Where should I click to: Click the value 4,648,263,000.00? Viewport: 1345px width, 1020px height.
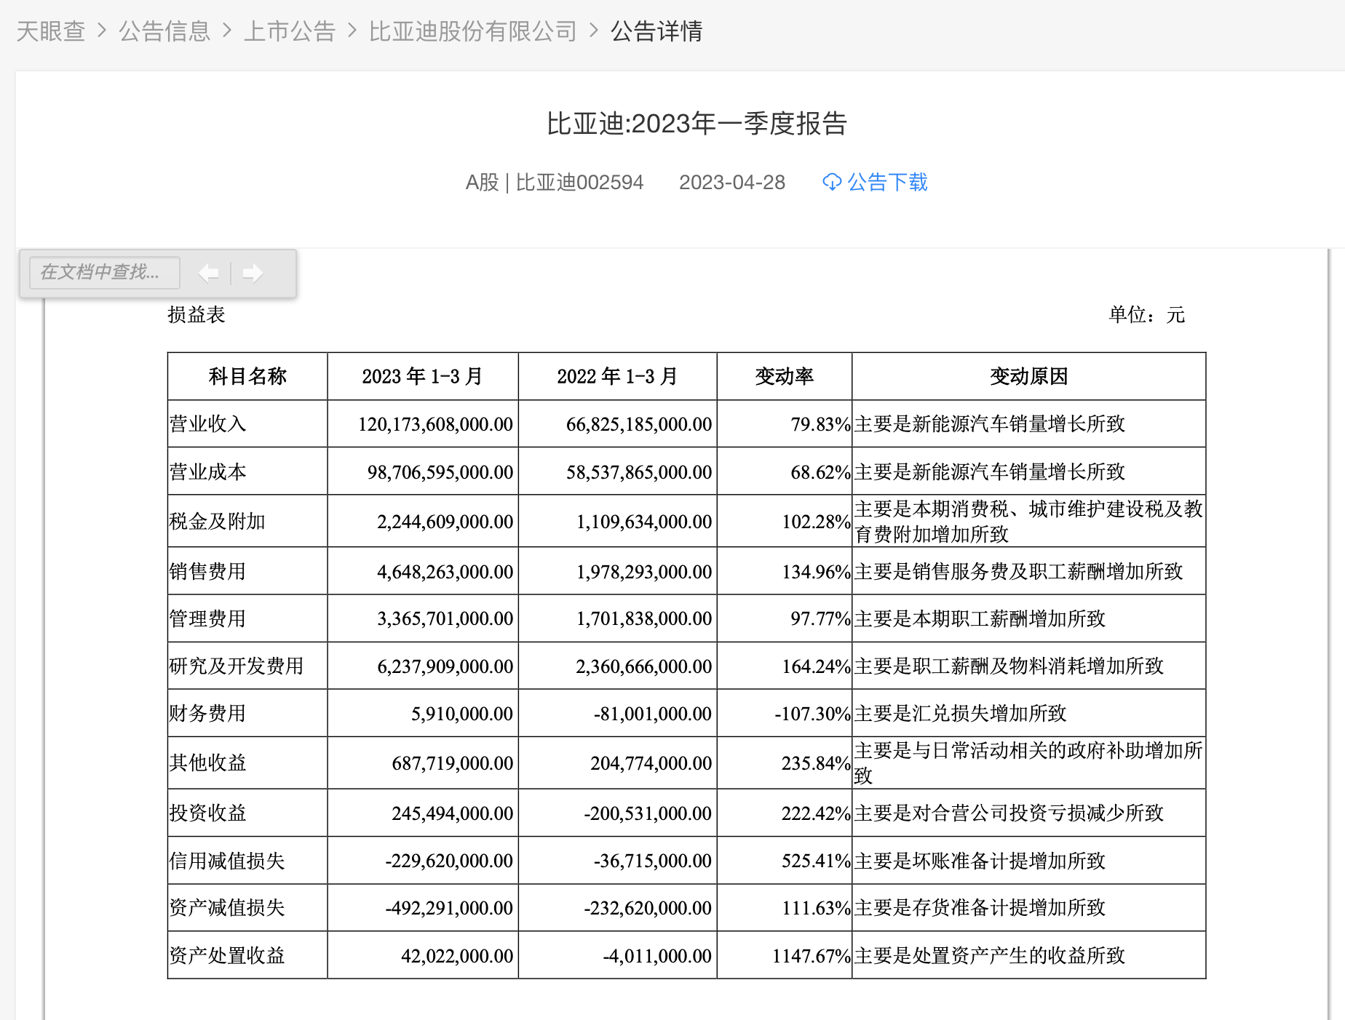(x=445, y=572)
